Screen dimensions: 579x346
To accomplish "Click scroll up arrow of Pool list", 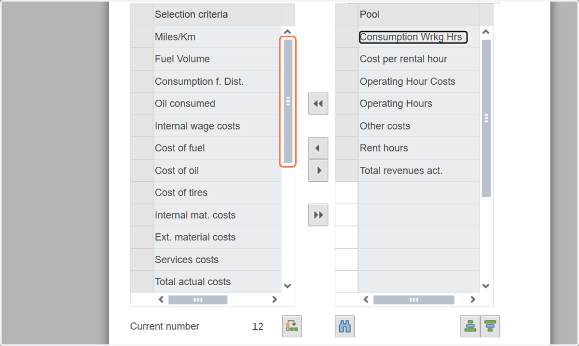I will point(486,32).
